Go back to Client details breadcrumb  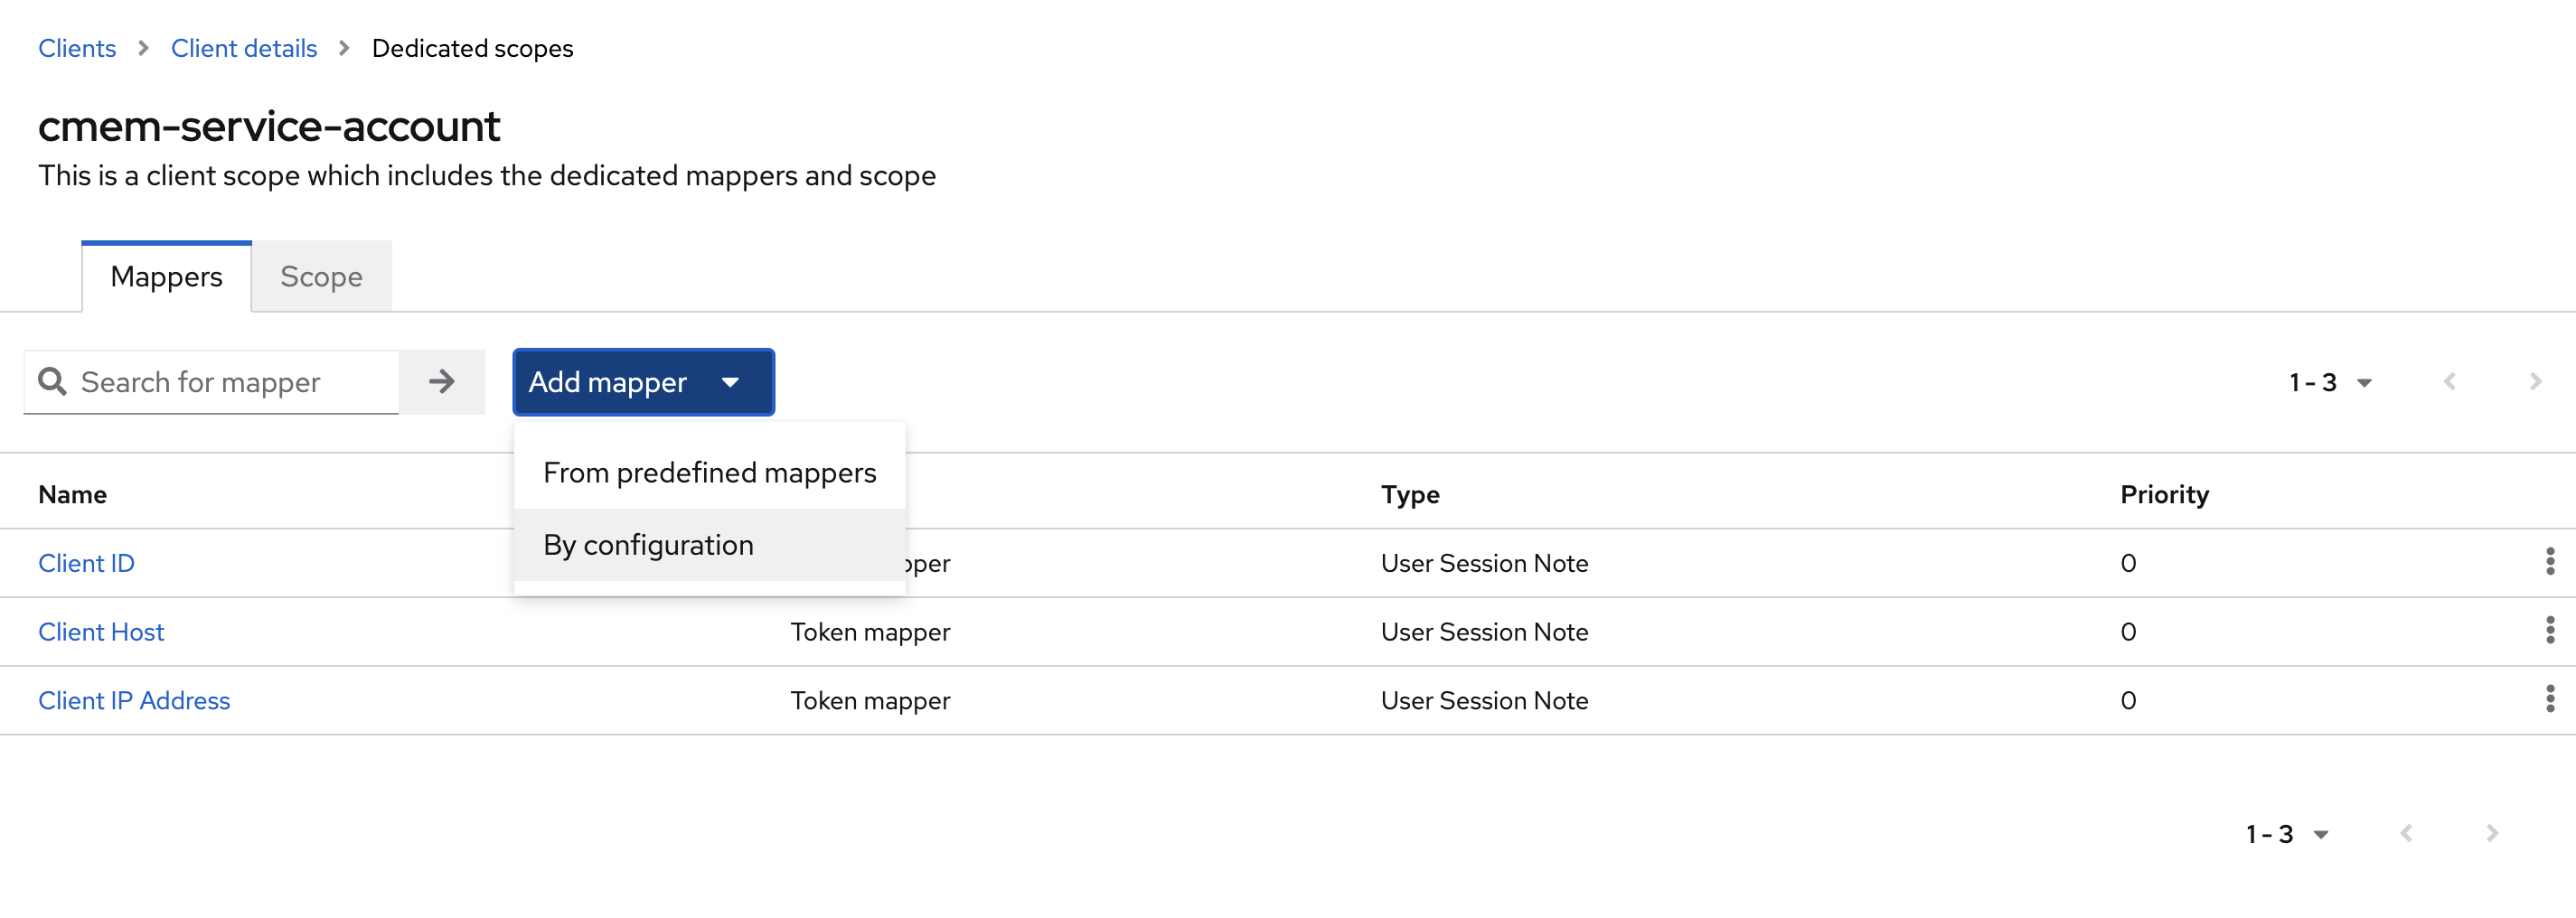tap(243, 47)
